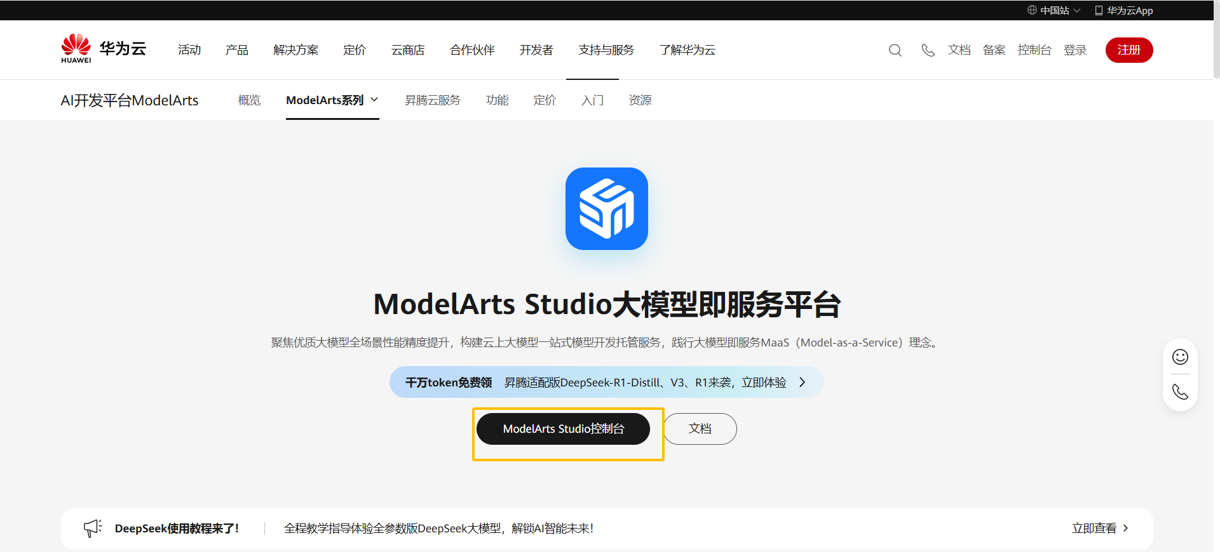1220x552 pixels.
Task: Open the smiley feedback icon on right
Action: tap(1180, 357)
